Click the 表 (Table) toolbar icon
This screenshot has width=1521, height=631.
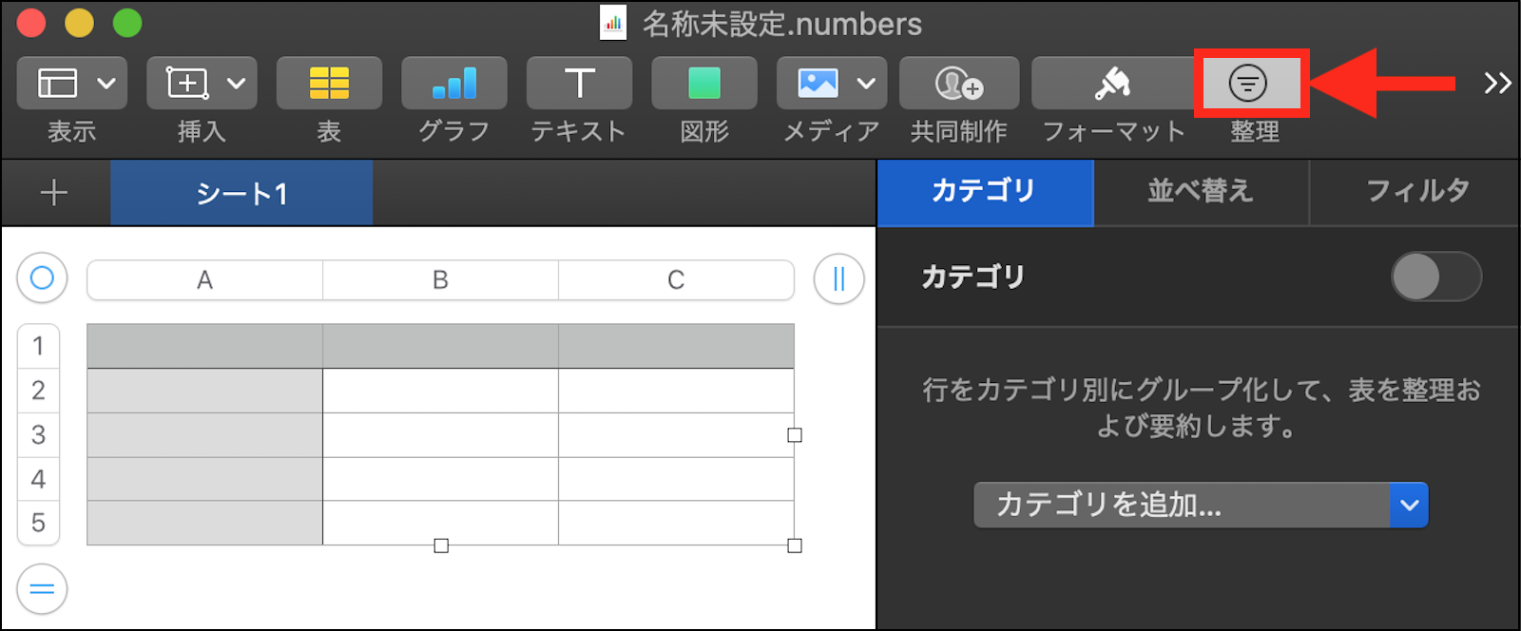329,84
